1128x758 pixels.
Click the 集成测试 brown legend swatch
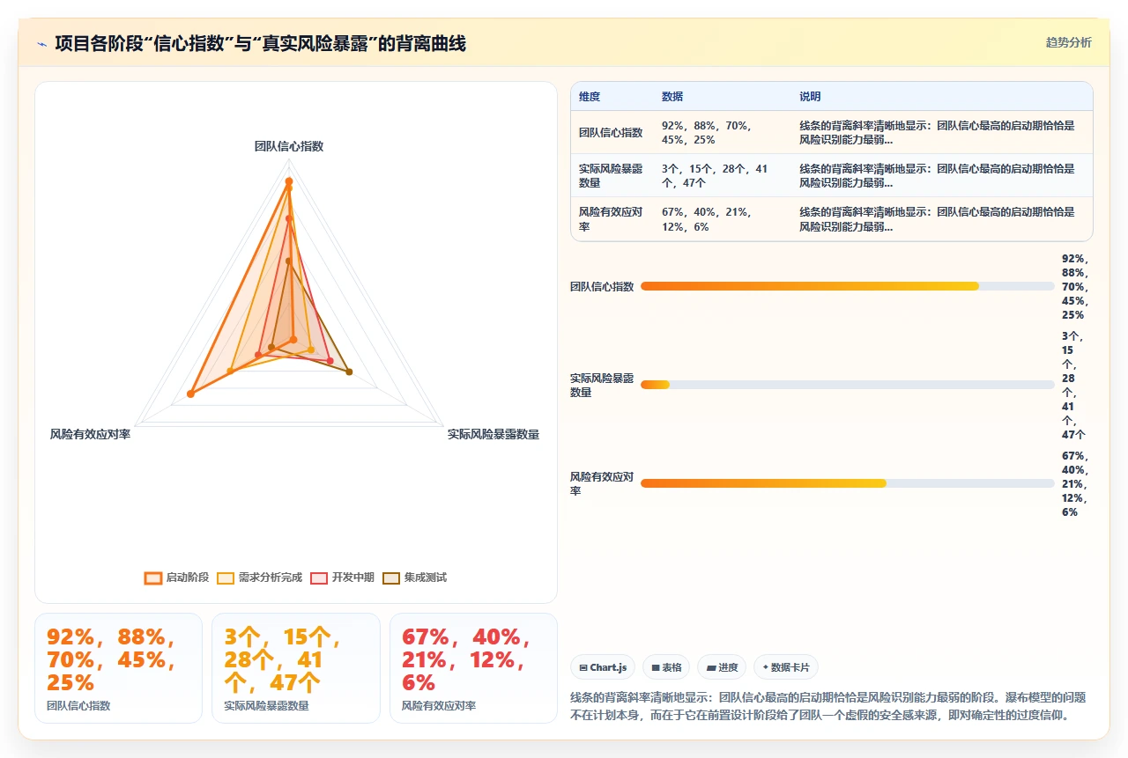point(391,578)
